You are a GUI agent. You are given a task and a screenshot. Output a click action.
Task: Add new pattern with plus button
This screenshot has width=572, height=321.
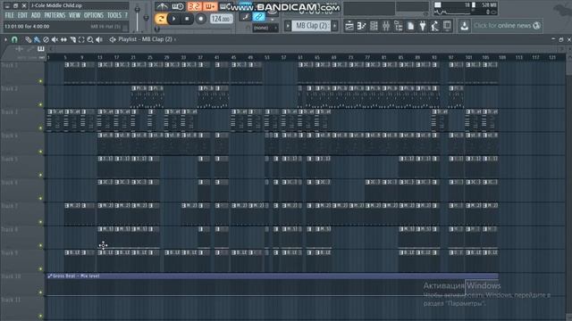click(334, 26)
